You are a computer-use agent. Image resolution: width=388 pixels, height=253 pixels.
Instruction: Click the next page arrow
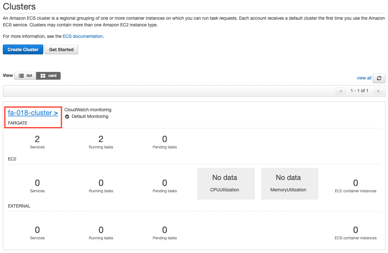click(x=378, y=91)
